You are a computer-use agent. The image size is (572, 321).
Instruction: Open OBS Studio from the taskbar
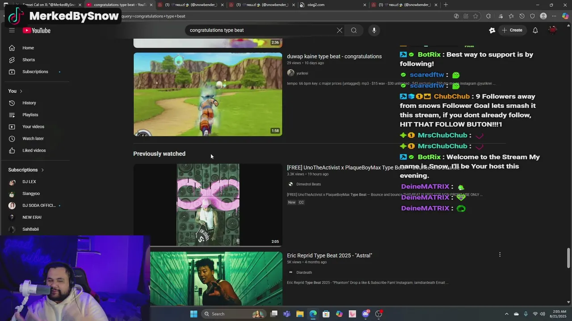[379, 314]
